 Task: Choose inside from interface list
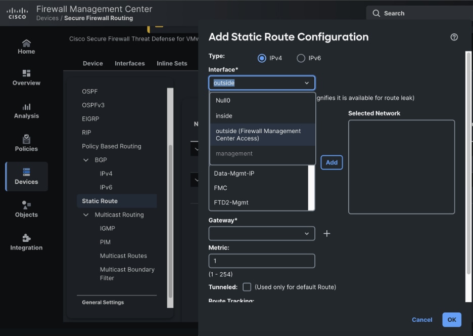click(x=262, y=116)
